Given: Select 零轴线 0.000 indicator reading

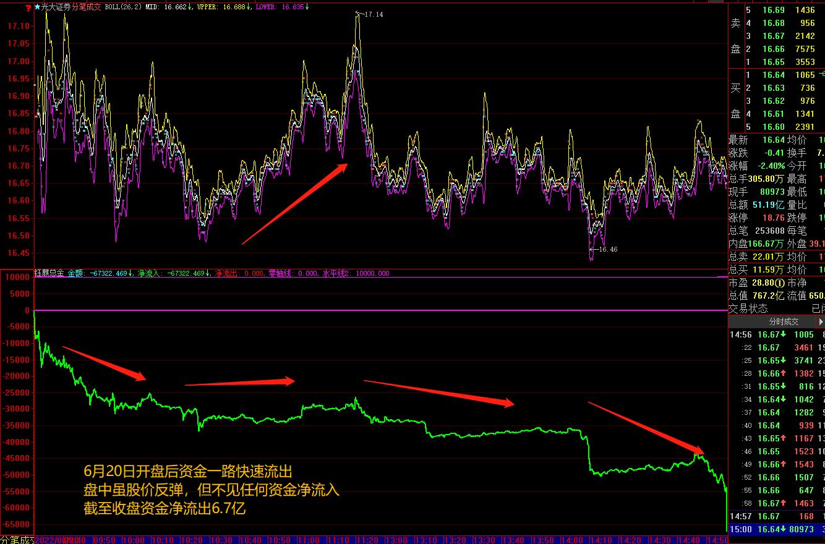Looking at the screenshot, I should click(x=293, y=273).
